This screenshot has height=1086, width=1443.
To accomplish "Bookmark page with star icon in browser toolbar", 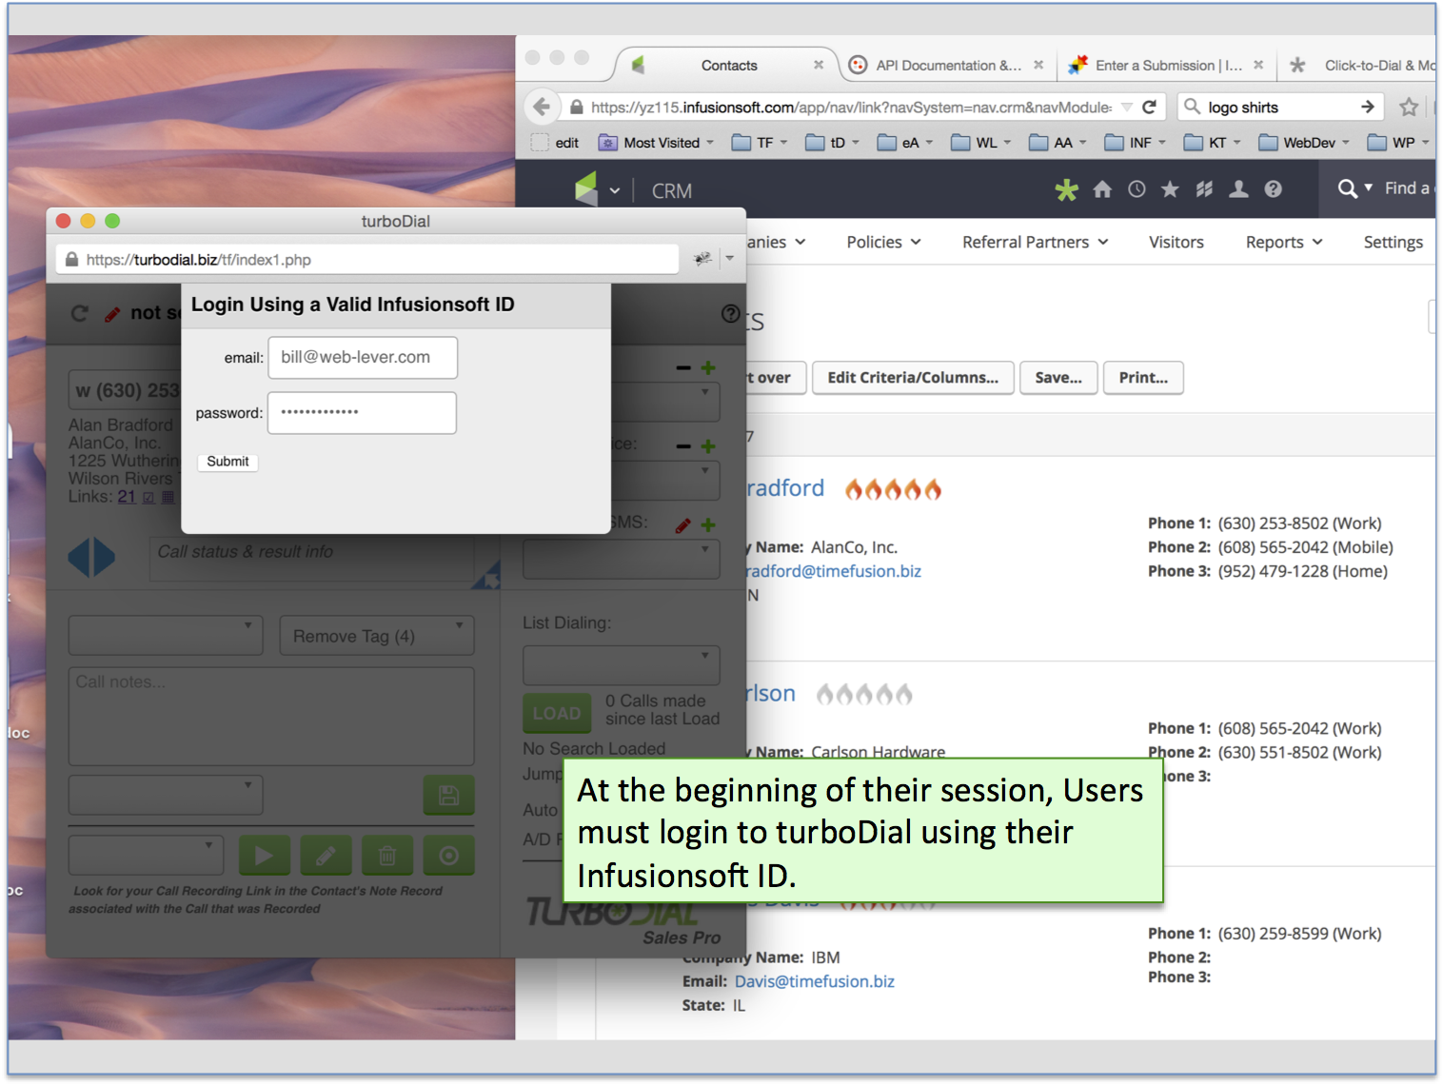I will pos(1409,107).
